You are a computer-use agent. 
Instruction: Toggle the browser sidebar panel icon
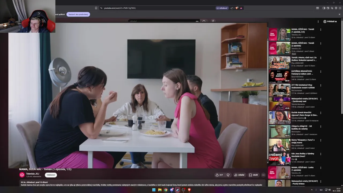point(324,8)
